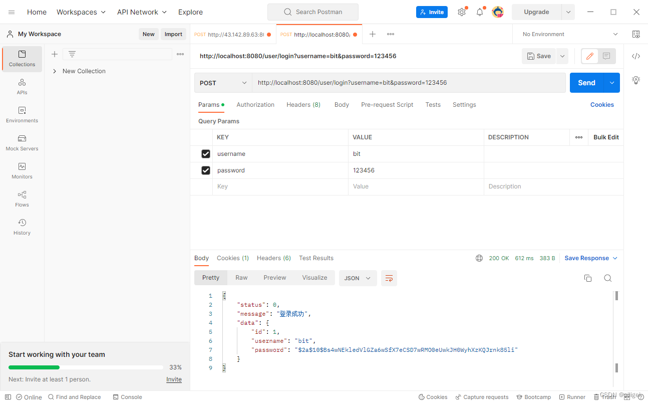The height and width of the screenshot is (403, 648).
Task: Open query params column options ellipsis
Action: (579, 137)
